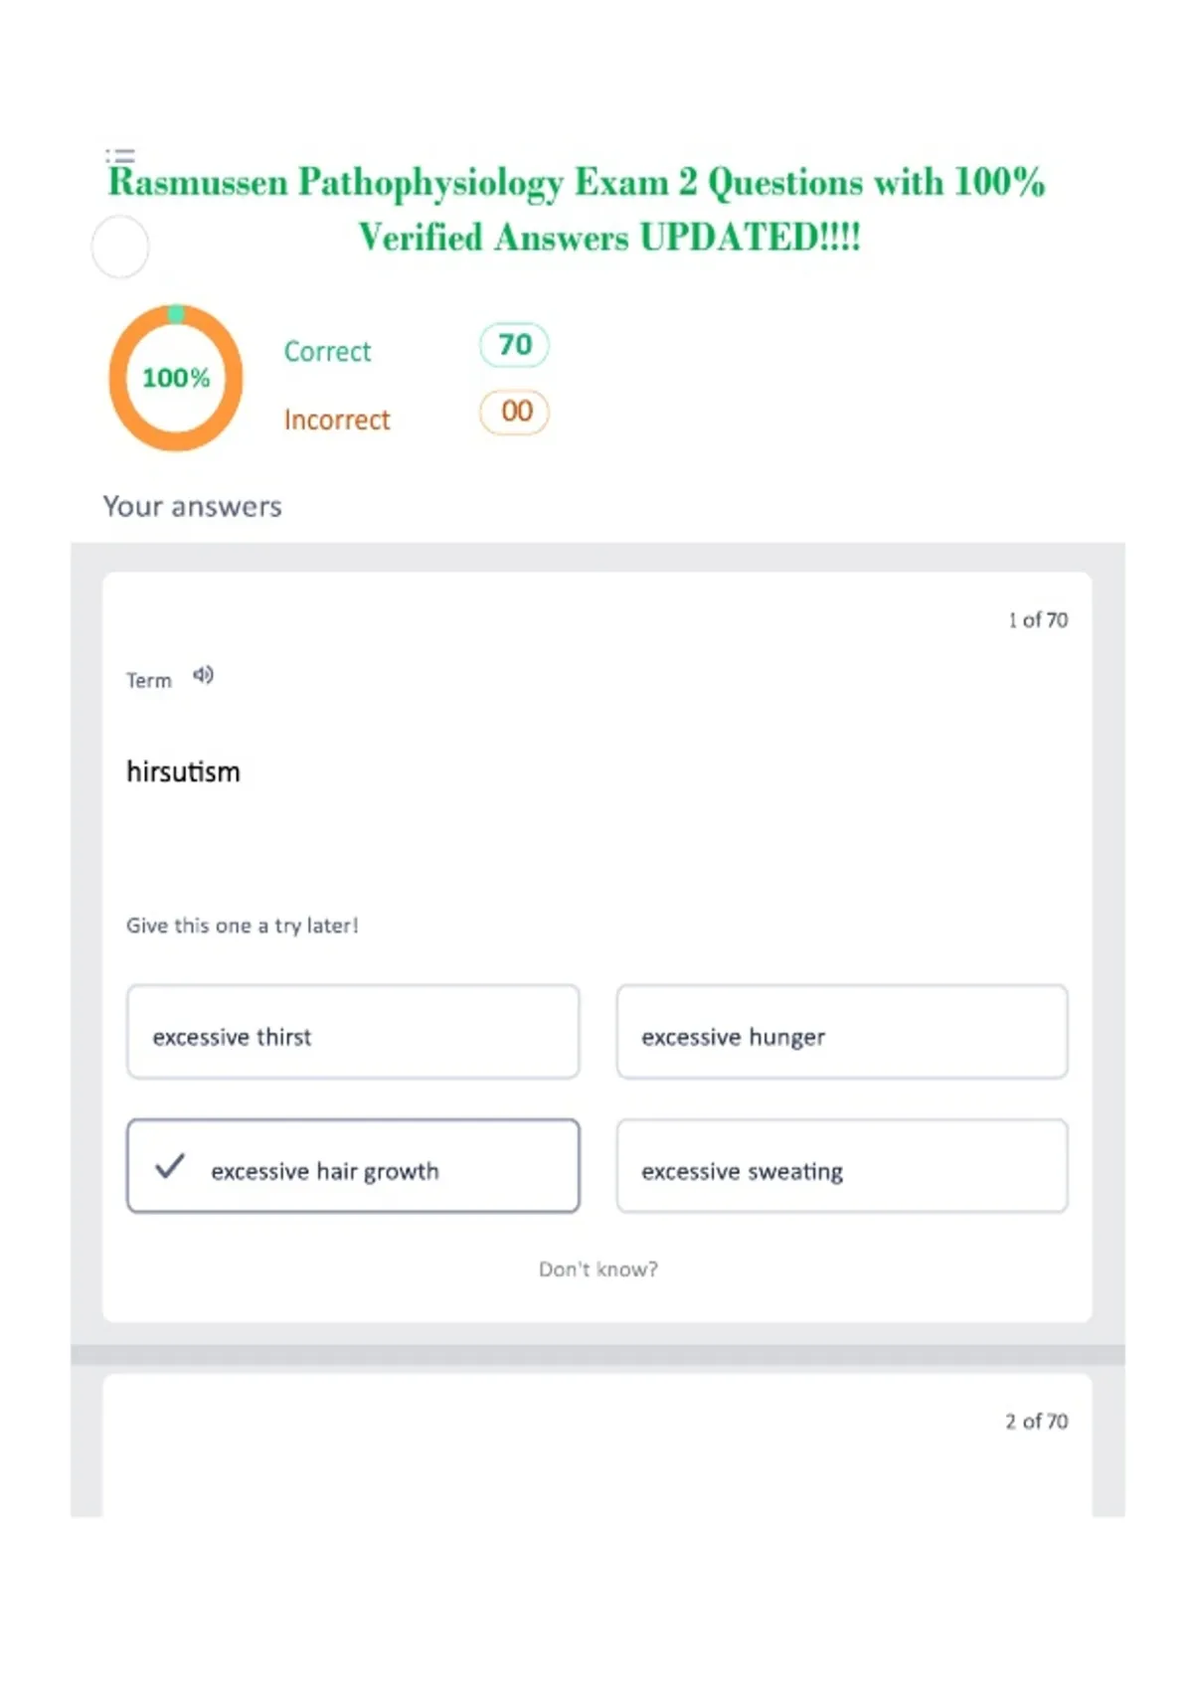Click the 'Don't know?' link

coord(598,1269)
